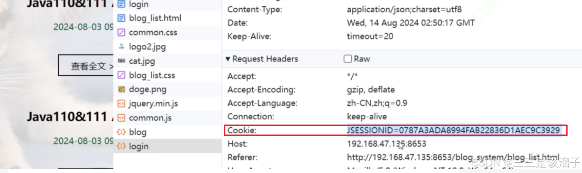Click the JSESSIONID cookie value
582x173 pixels.
click(453, 130)
